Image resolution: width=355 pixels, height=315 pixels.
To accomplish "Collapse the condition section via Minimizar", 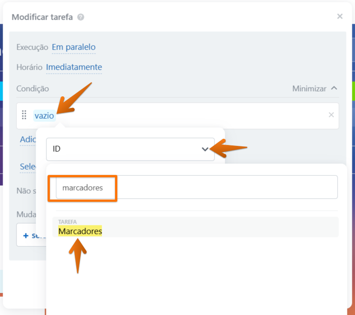I will coord(309,88).
